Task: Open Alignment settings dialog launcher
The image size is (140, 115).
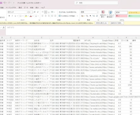Action: click(x=79, y=20)
